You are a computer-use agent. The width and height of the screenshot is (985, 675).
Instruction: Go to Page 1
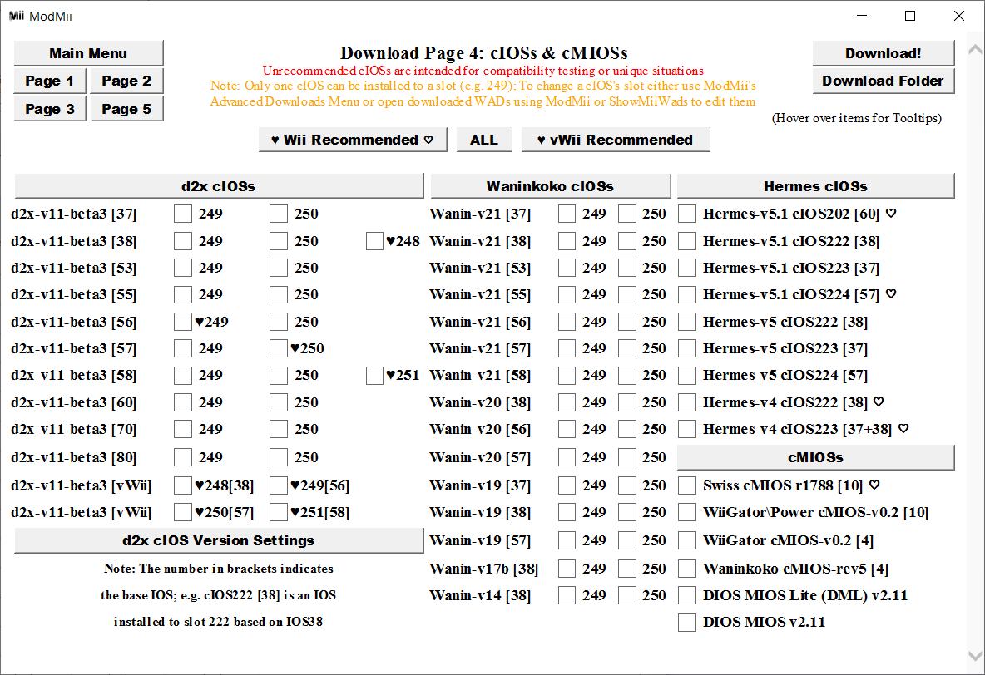pos(50,81)
